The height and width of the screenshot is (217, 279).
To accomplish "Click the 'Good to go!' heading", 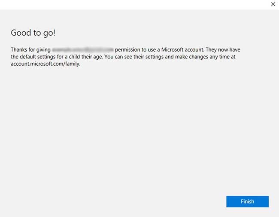I will [x=33, y=33].
